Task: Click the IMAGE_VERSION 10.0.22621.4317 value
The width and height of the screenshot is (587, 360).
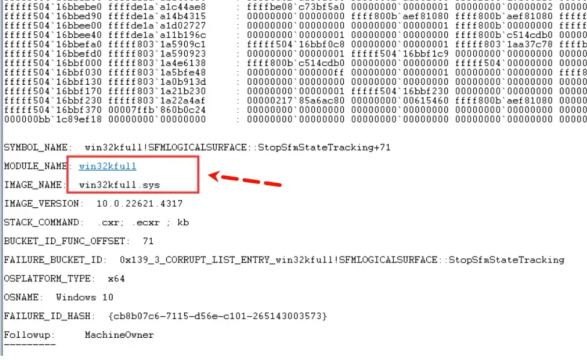Action: (140, 204)
